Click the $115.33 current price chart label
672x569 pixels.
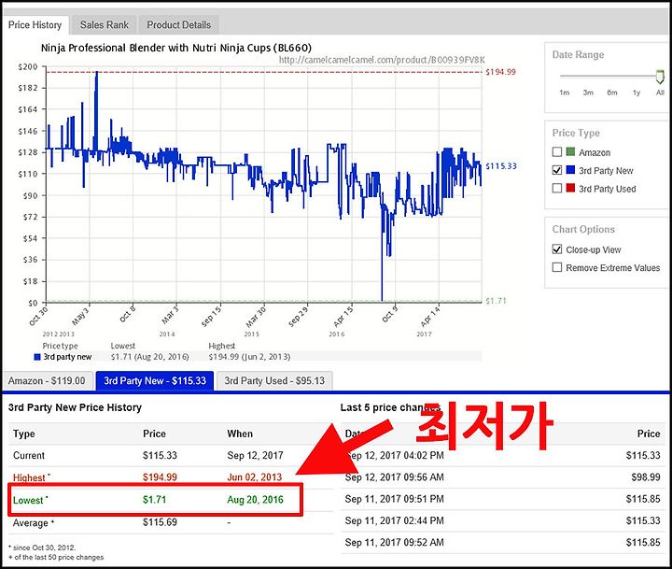[x=501, y=166]
